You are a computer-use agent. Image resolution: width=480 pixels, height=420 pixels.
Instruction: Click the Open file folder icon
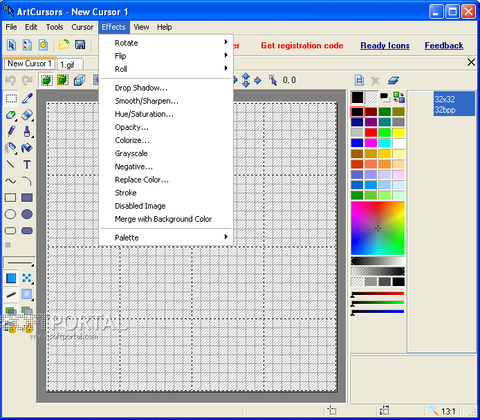click(x=64, y=45)
